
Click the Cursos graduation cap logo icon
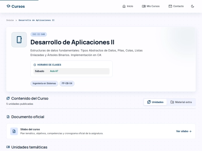[x=8, y=6]
